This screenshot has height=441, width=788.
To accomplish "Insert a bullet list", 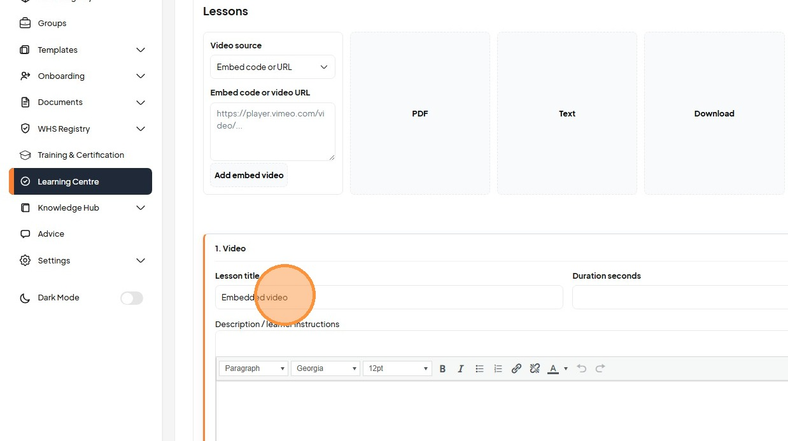I will [x=479, y=368].
